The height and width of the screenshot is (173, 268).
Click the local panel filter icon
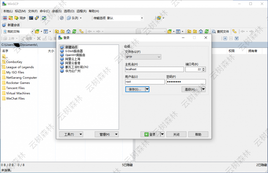click(46, 31)
